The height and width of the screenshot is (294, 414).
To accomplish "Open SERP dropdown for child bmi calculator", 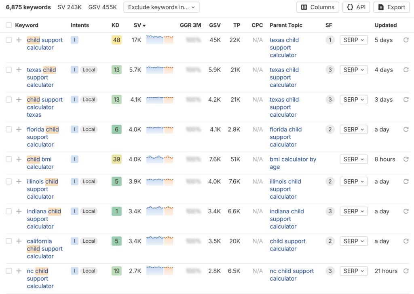I will pyautogui.click(x=353, y=160).
